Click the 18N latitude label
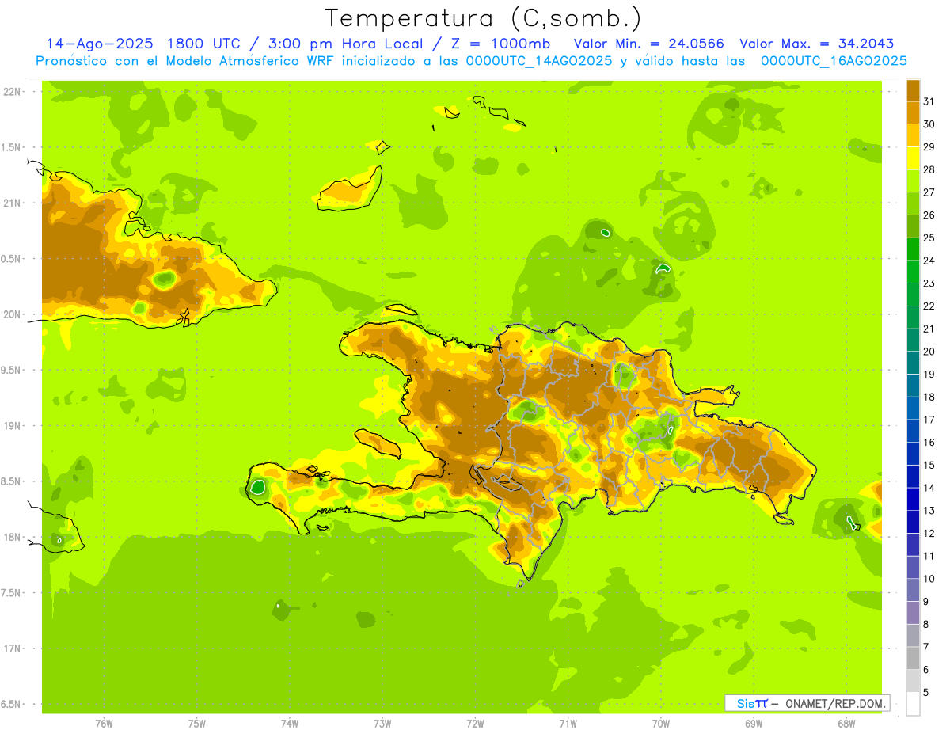This screenshot has width=950, height=734. (x=11, y=538)
